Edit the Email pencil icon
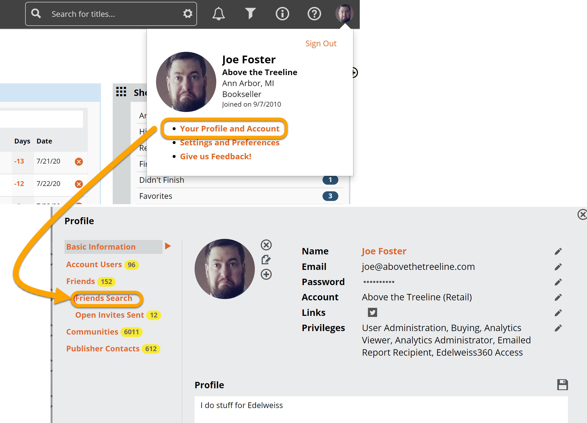Screen dimensions: 587x423 [x=558, y=267]
